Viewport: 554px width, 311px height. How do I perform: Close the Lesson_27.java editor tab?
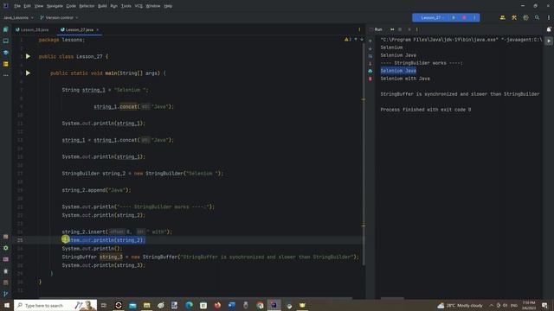pyautogui.click(x=98, y=29)
